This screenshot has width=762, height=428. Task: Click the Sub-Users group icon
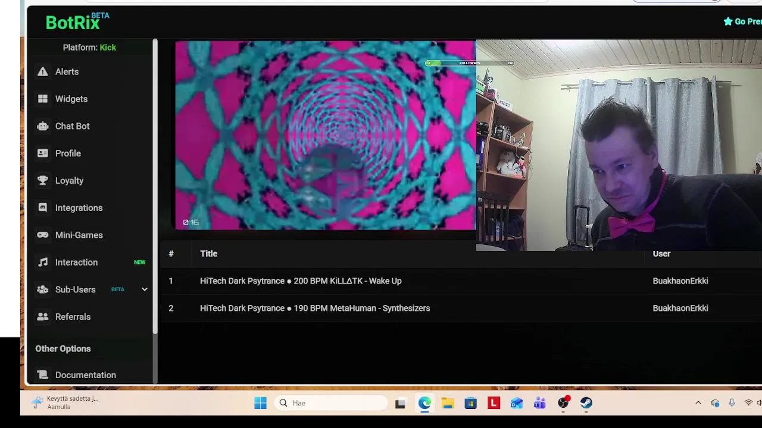coord(43,289)
